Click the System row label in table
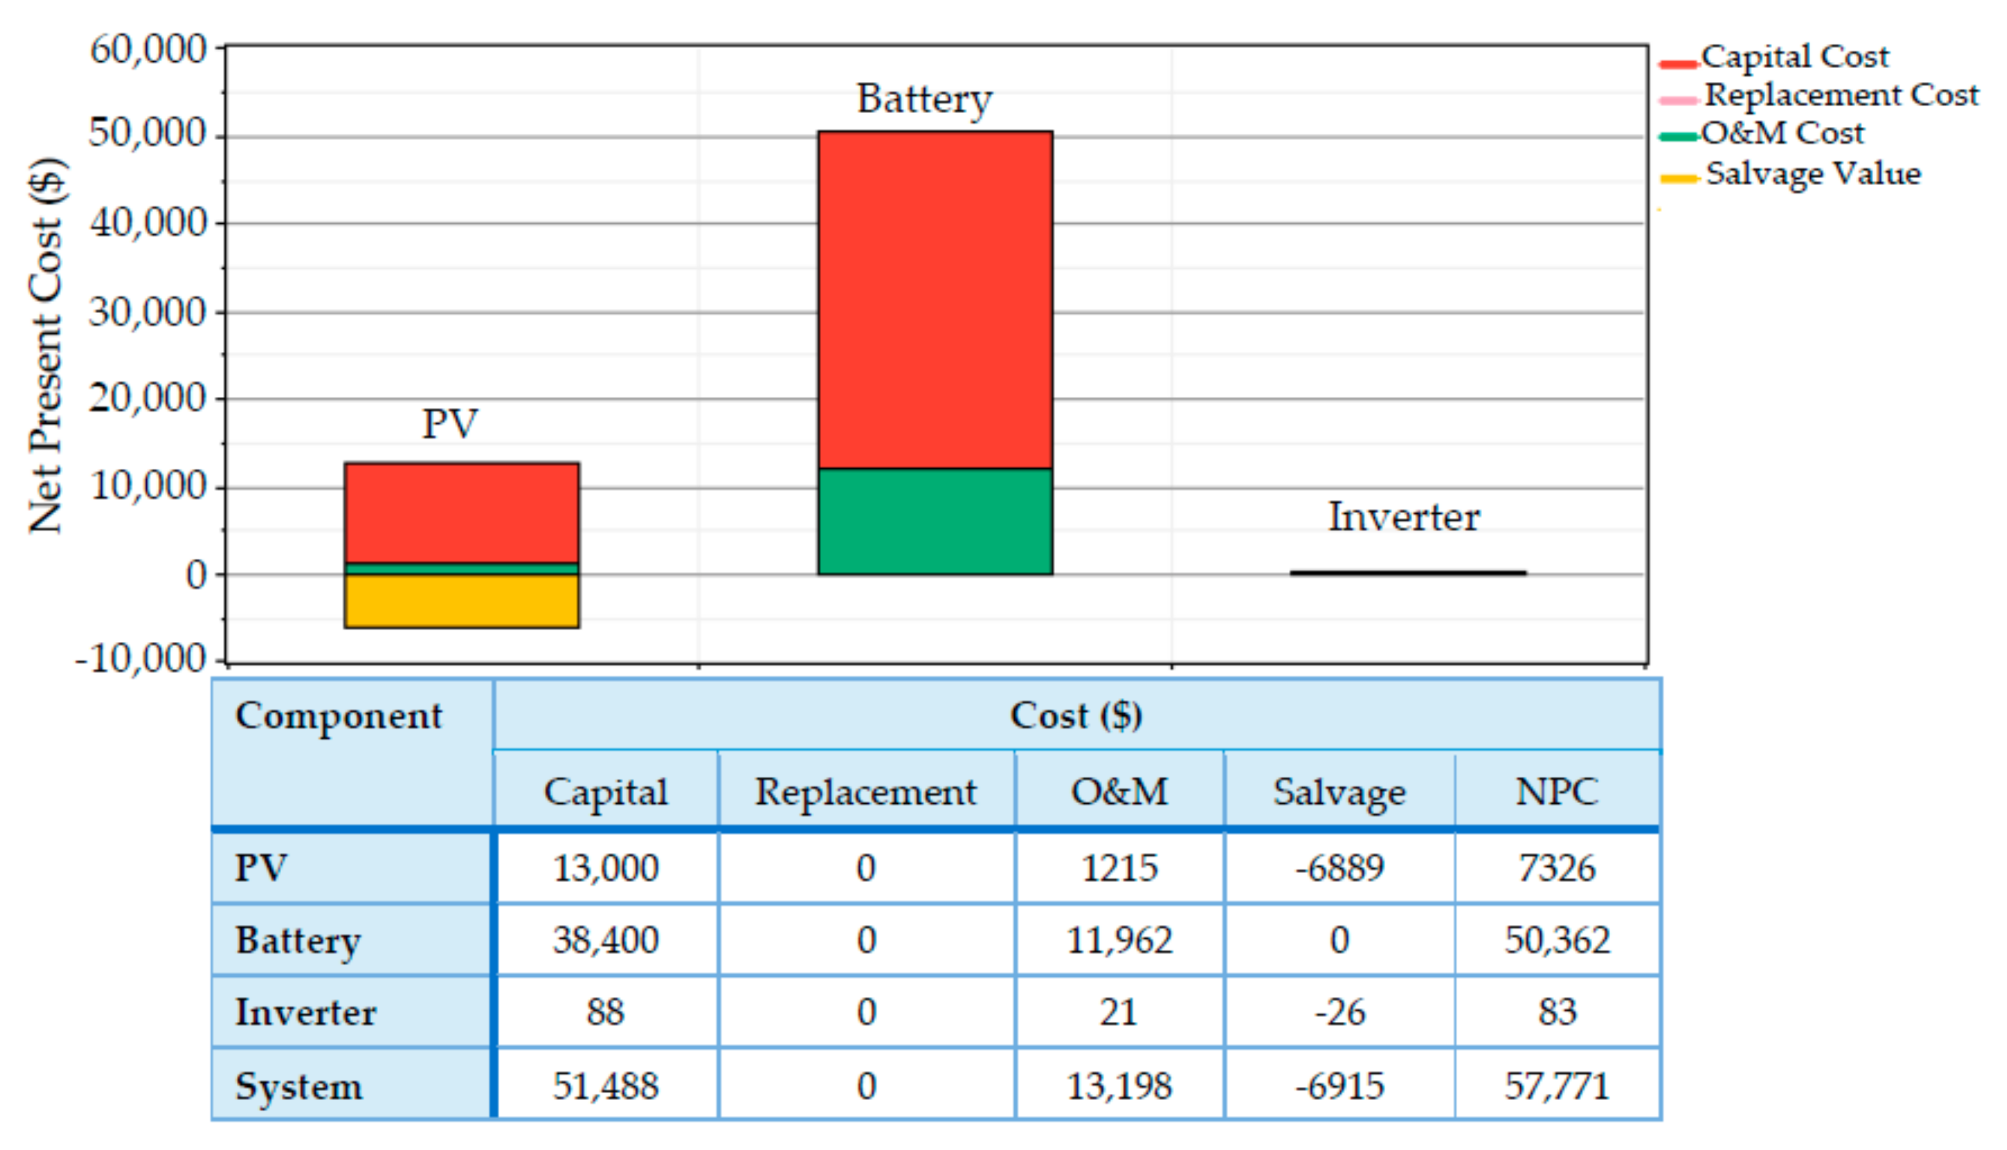The height and width of the screenshot is (1150, 2007). coord(299,1086)
